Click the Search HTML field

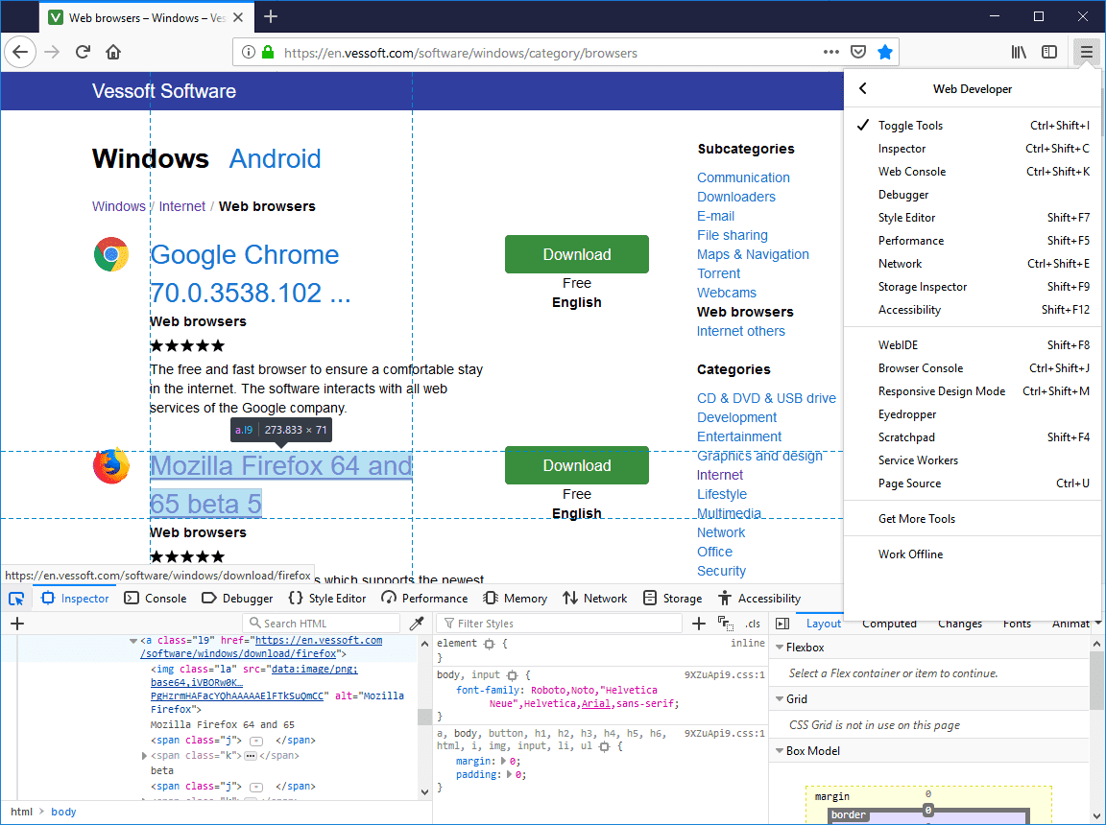[x=322, y=624]
